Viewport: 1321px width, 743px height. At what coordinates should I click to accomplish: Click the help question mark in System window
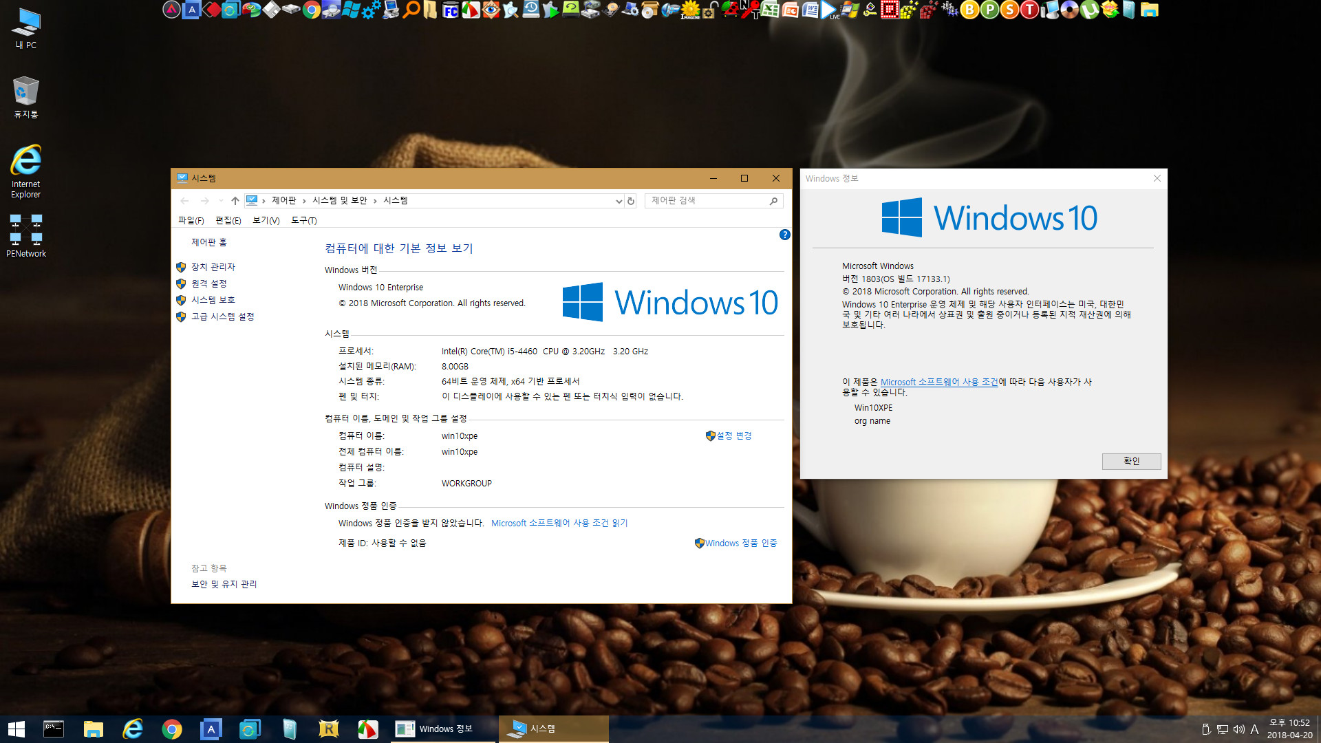(784, 235)
